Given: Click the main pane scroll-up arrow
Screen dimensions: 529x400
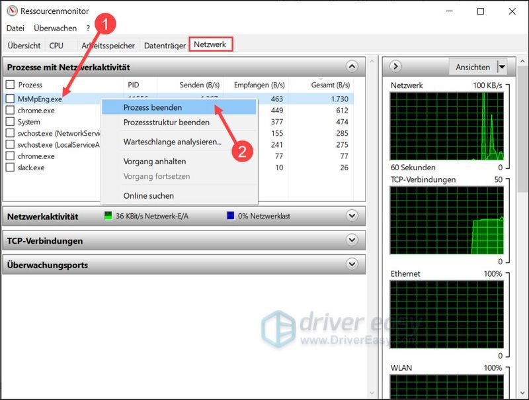Looking at the screenshot, I should click(372, 61).
